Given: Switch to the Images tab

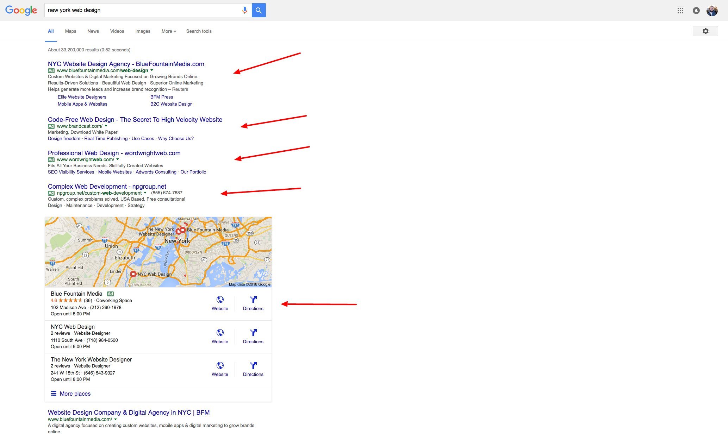Looking at the screenshot, I should [x=143, y=31].
